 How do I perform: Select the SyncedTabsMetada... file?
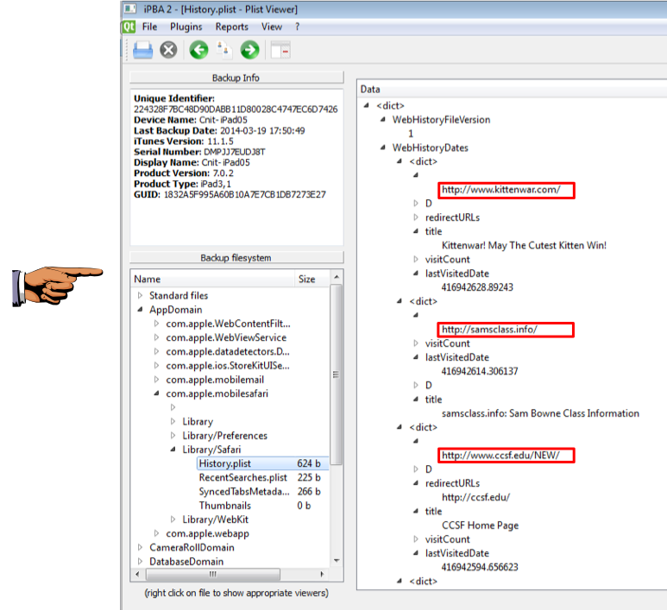point(244,491)
